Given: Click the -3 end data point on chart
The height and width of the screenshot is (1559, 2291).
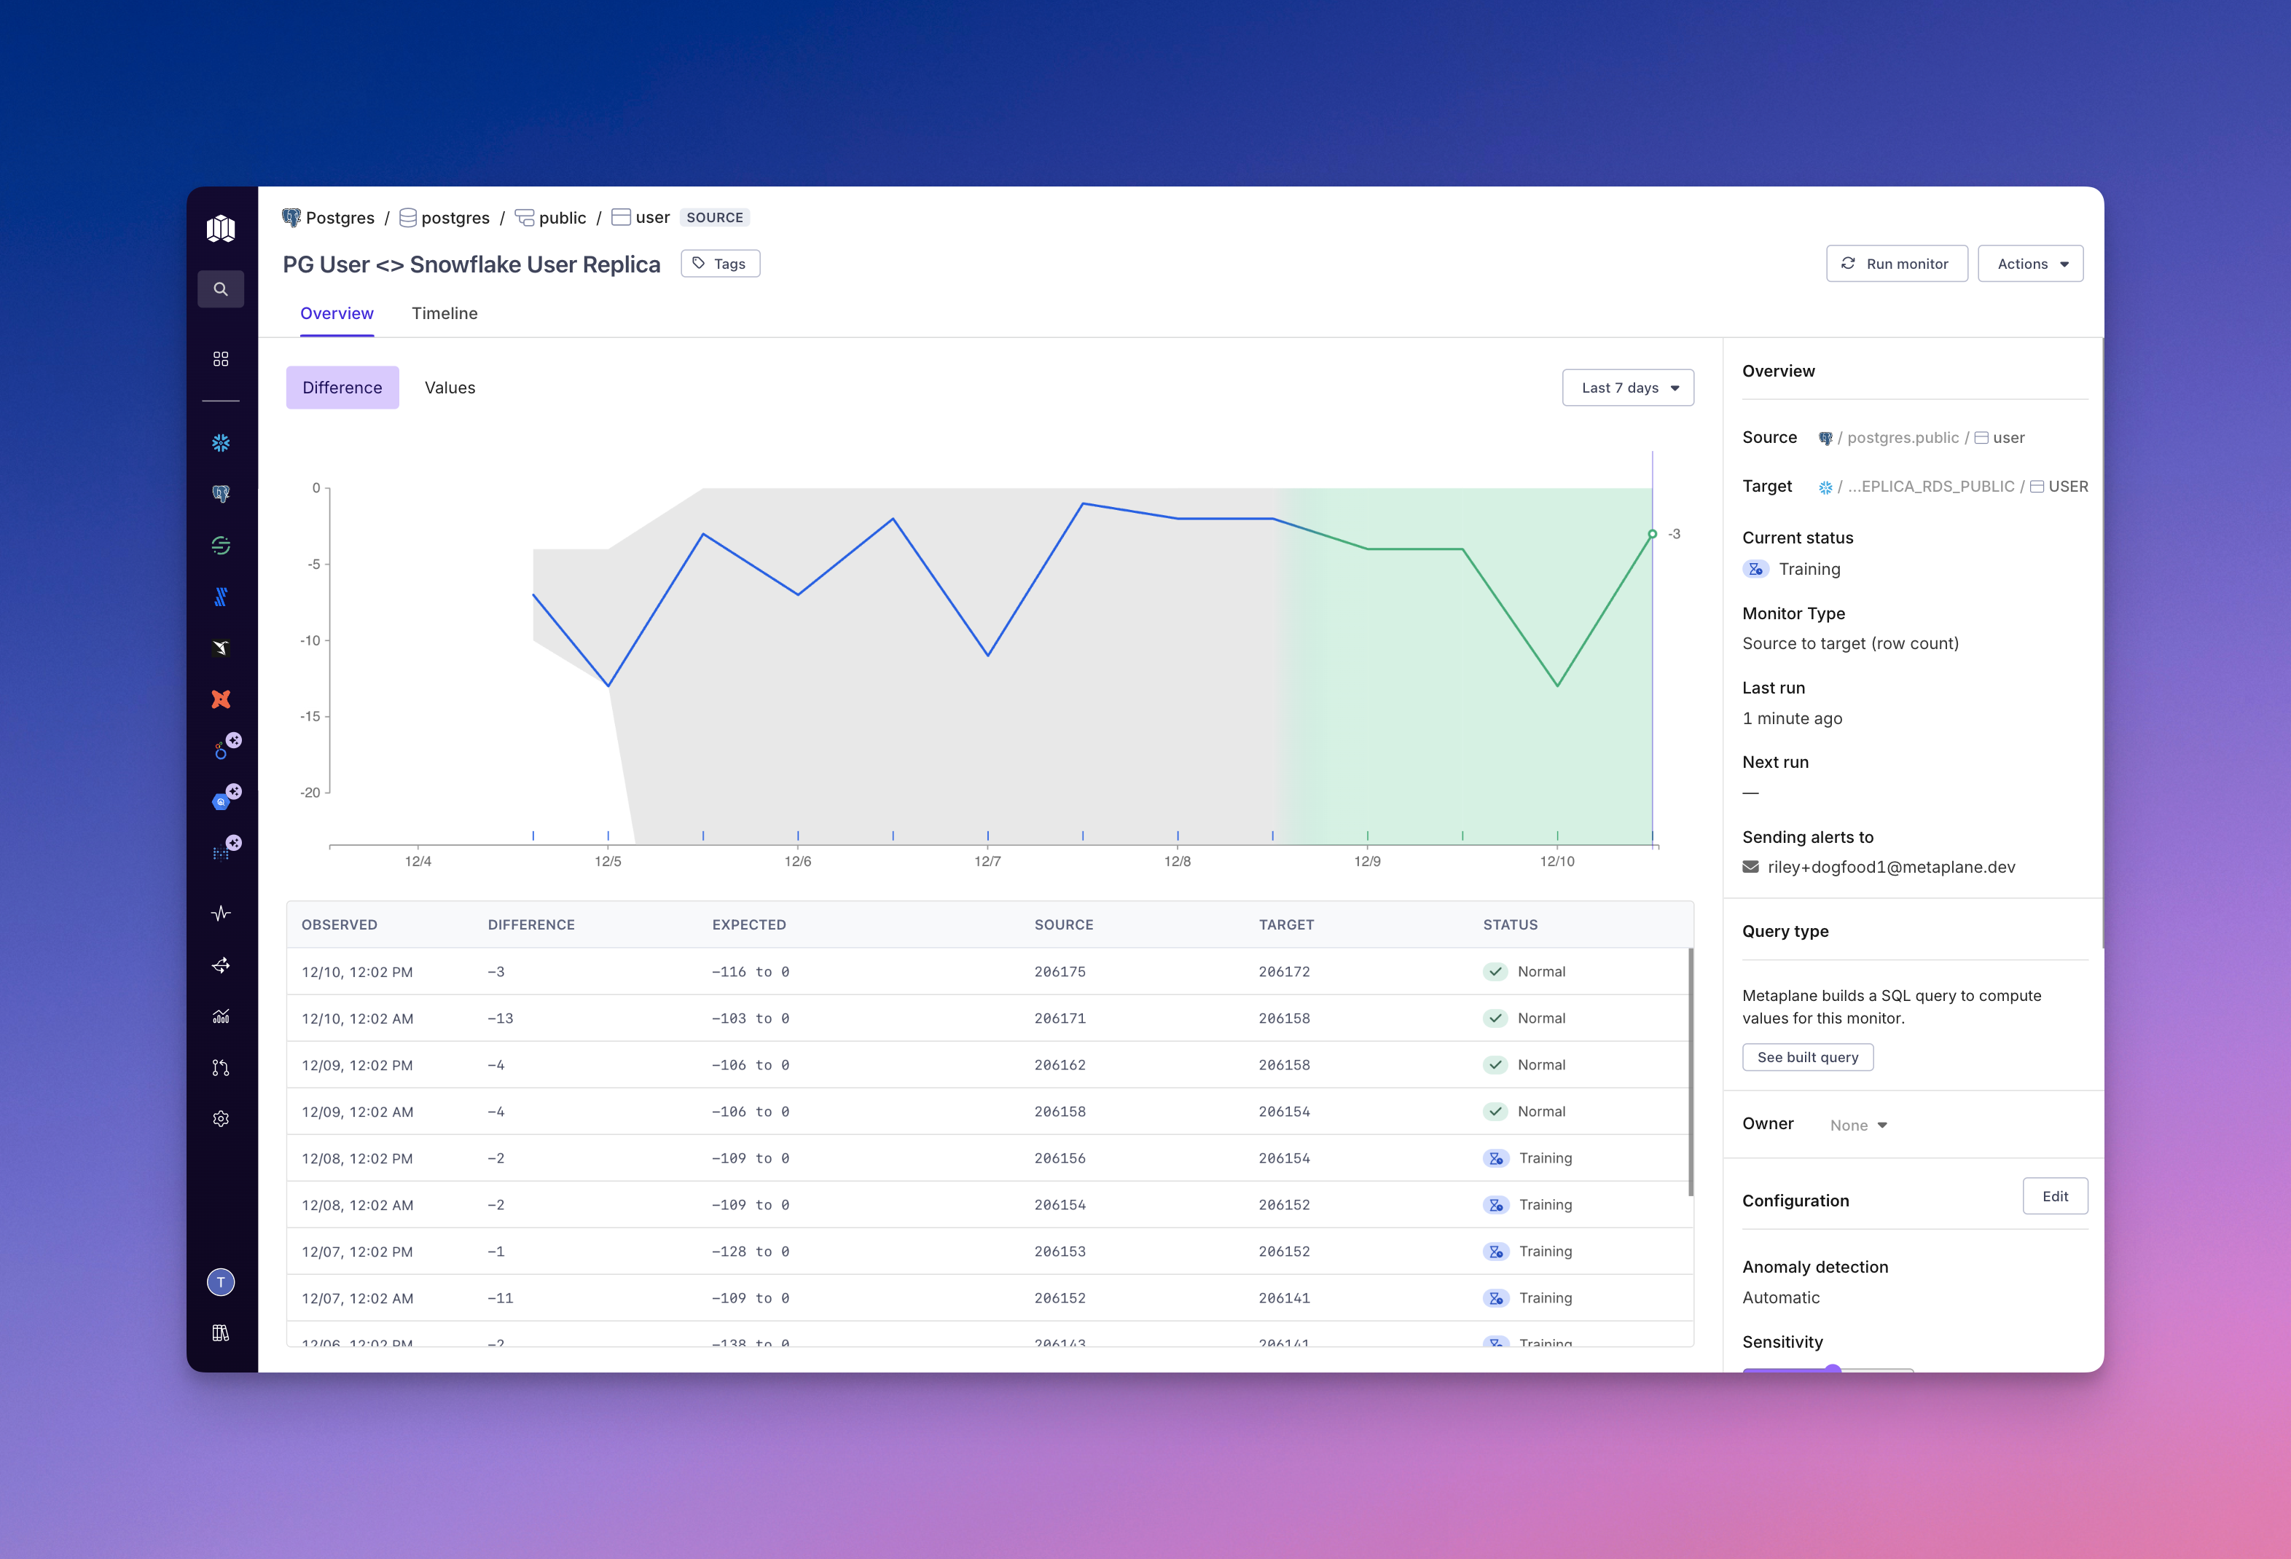Looking at the screenshot, I should tap(1652, 534).
